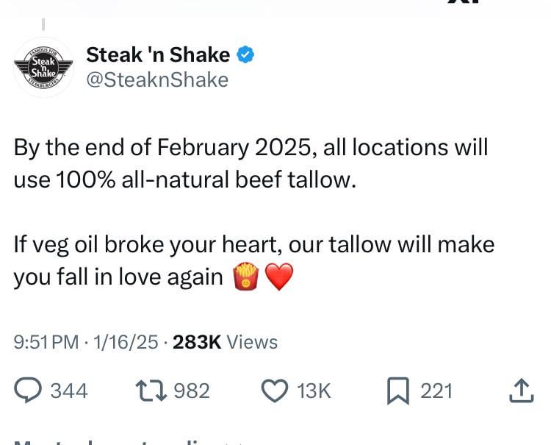Click the blue verified checkmark badge
551x445 pixels.
[x=247, y=54]
